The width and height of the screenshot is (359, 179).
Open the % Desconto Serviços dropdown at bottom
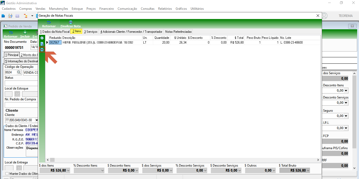pyautogui.click(x=205, y=171)
